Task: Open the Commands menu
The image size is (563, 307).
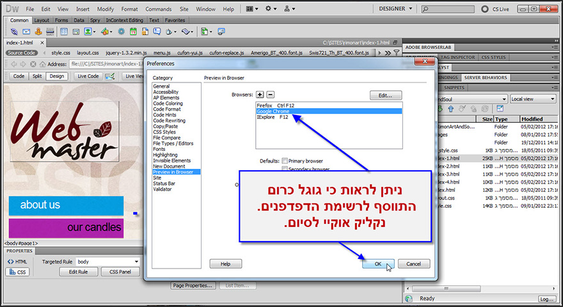Action: pyautogui.click(x=159, y=9)
